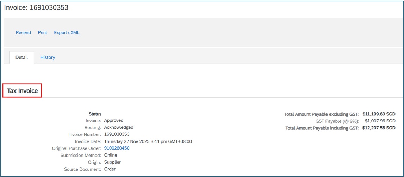Click the $12,207.56 SGD total including GST
The height and width of the screenshot is (177, 404).
(x=379, y=128)
